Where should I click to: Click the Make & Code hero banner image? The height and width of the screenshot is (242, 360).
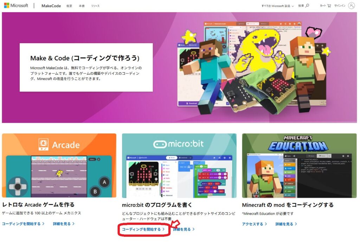point(179,68)
